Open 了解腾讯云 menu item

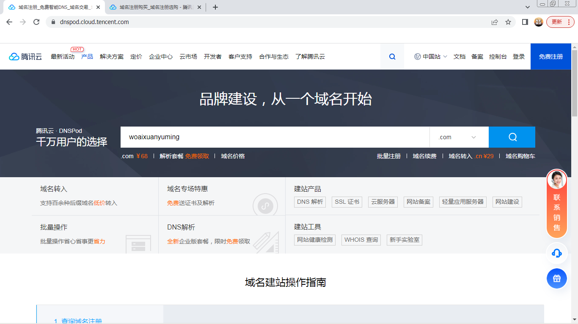point(310,57)
